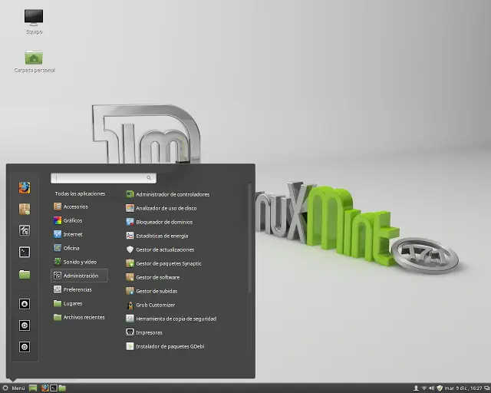
Task: Launch Terminal from the menu favorites sidebar
Action: pos(25,252)
